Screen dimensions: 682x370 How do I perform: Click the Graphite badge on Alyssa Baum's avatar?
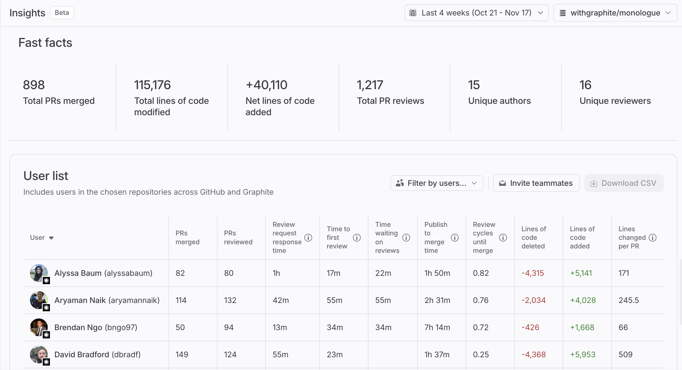47,281
